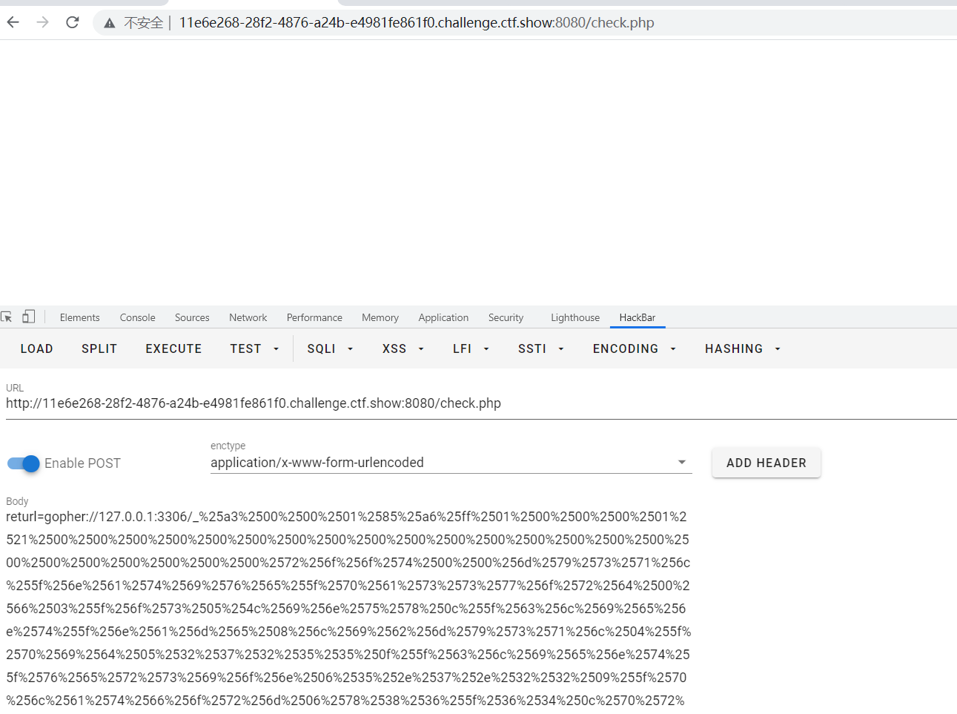The width and height of the screenshot is (957, 714).
Task: Click EXECUTE to send the request
Action: point(173,348)
